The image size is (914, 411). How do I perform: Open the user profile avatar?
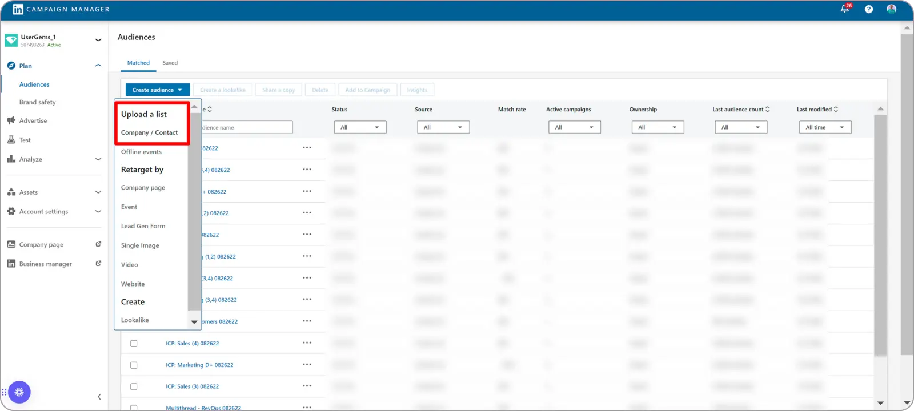click(x=891, y=9)
